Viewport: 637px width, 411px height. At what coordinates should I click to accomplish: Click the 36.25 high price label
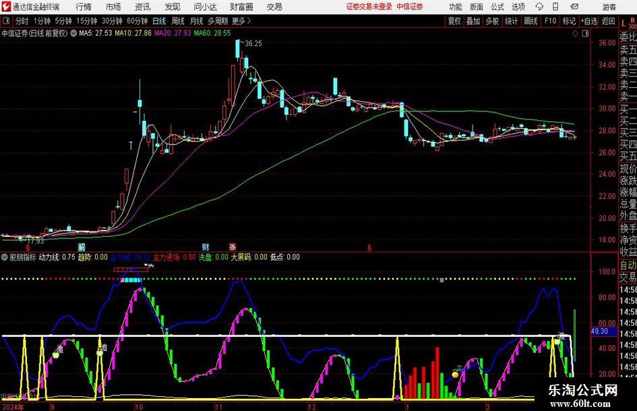pos(253,44)
